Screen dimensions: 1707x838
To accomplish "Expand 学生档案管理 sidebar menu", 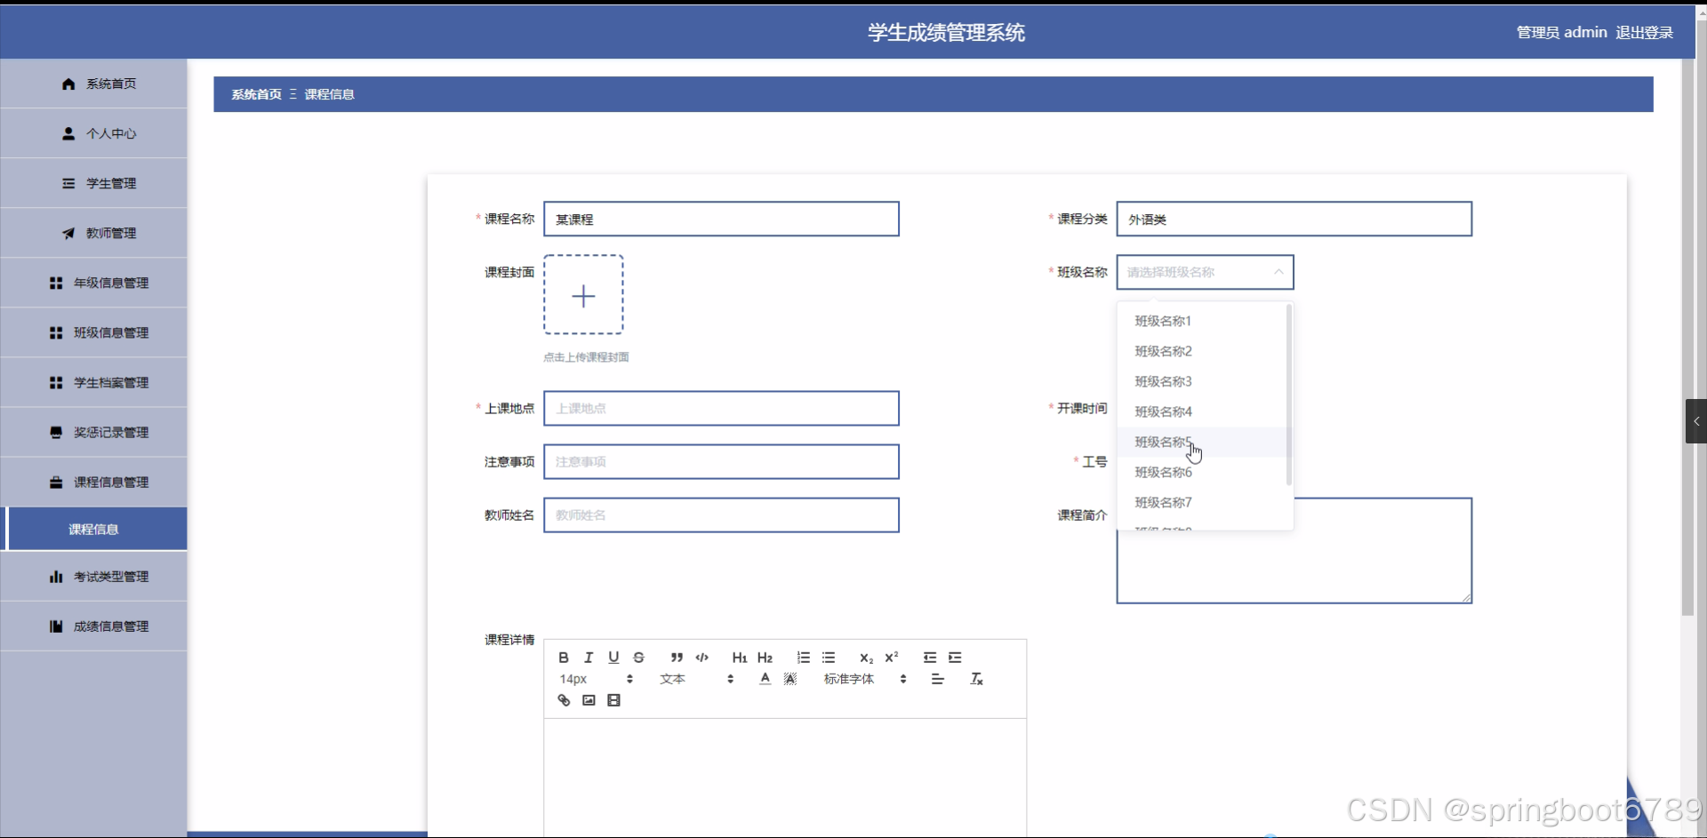I will 93,382.
